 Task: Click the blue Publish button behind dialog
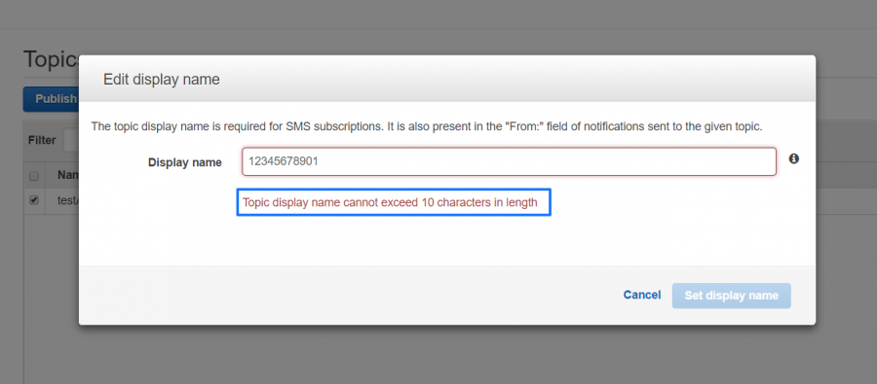51,99
